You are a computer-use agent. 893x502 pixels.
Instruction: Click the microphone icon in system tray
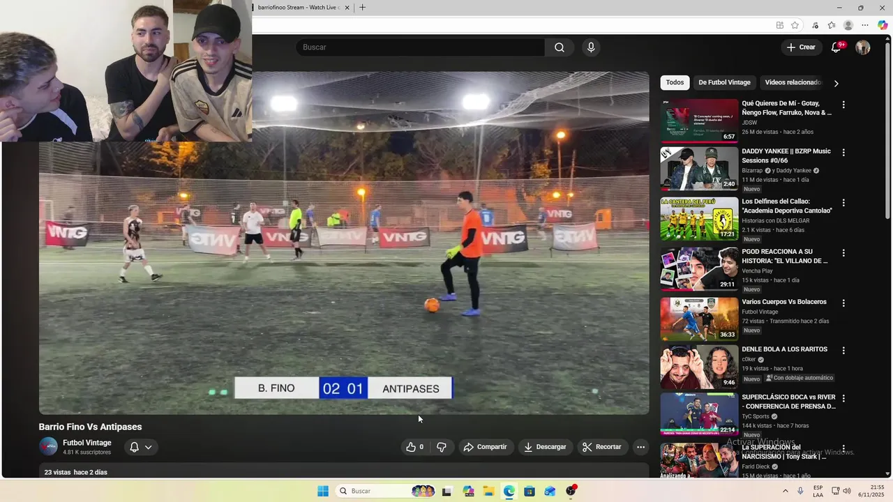pos(800,491)
